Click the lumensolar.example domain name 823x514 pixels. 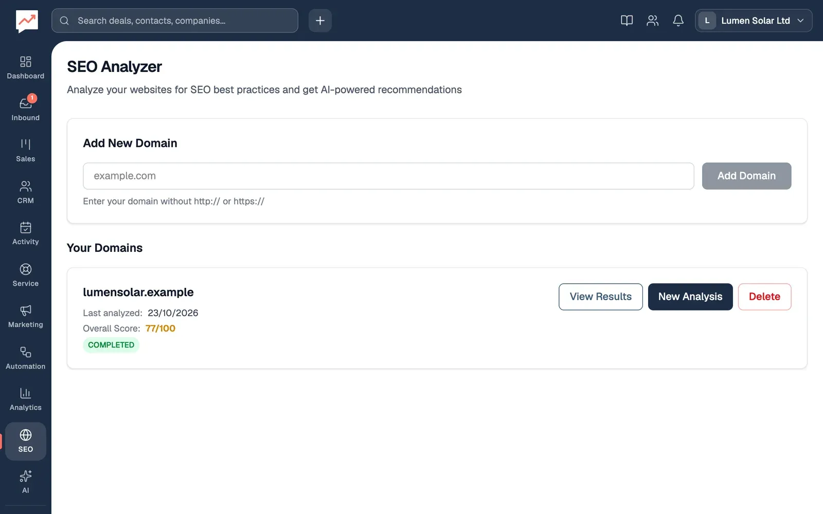138,292
